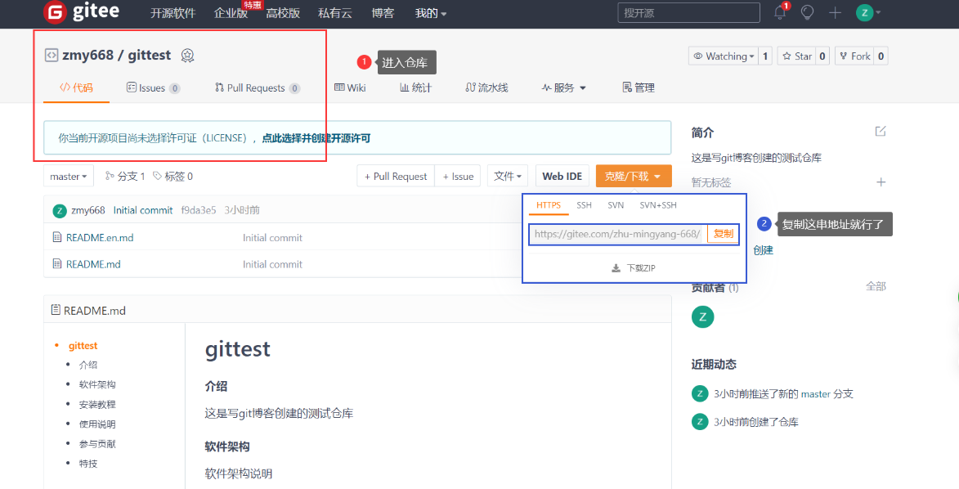Click 高校版 in the top navigation

pyautogui.click(x=283, y=13)
